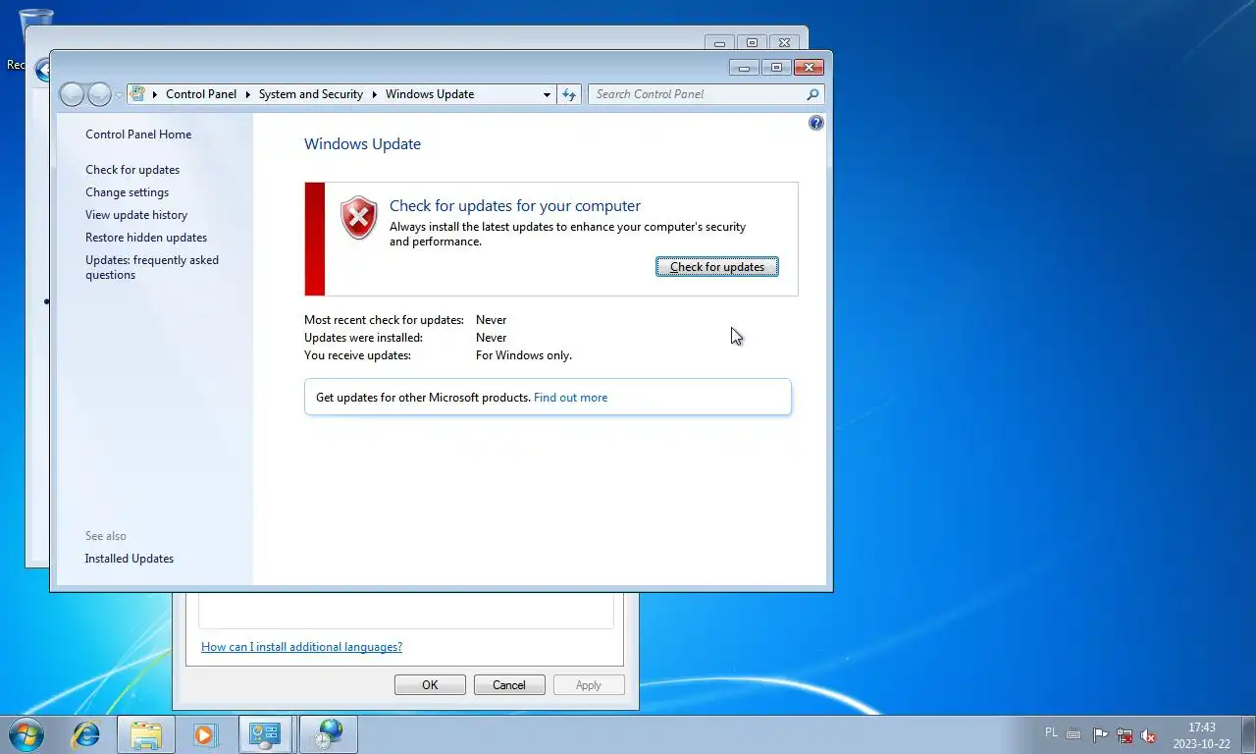Click the 'For Windows only.' text
The width and height of the screenshot is (1256, 754).
coord(524,355)
